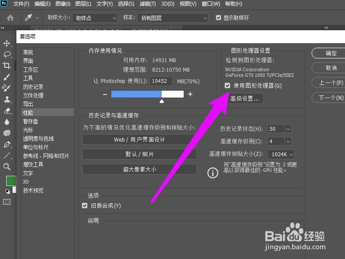The height and width of the screenshot is (259, 345).
Task: Click the 高级设置... button
Action: click(245, 99)
